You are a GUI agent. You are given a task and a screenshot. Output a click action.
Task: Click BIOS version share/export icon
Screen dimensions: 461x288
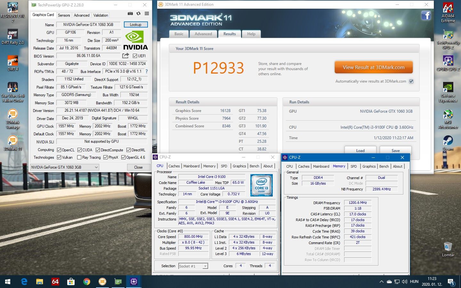point(125,56)
